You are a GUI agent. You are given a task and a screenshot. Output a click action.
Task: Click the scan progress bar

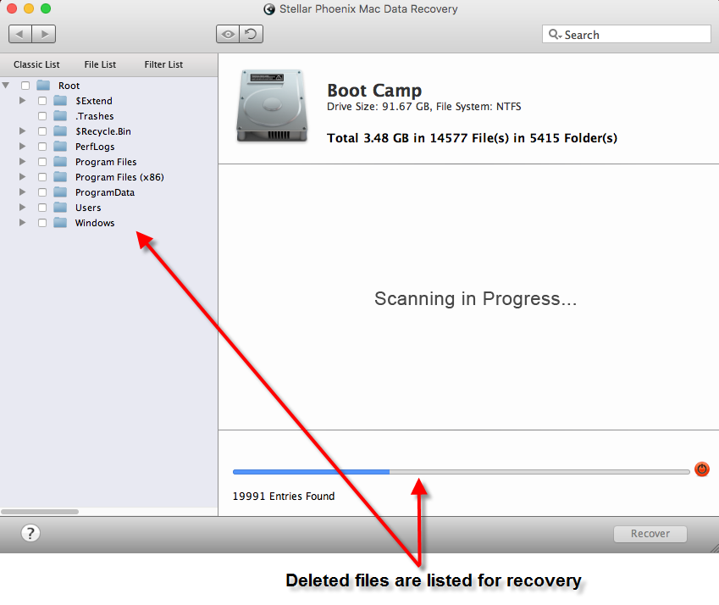[x=462, y=471]
